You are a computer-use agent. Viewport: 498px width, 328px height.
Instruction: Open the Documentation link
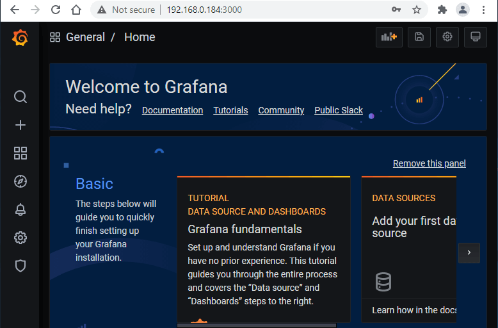click(172, 110)
